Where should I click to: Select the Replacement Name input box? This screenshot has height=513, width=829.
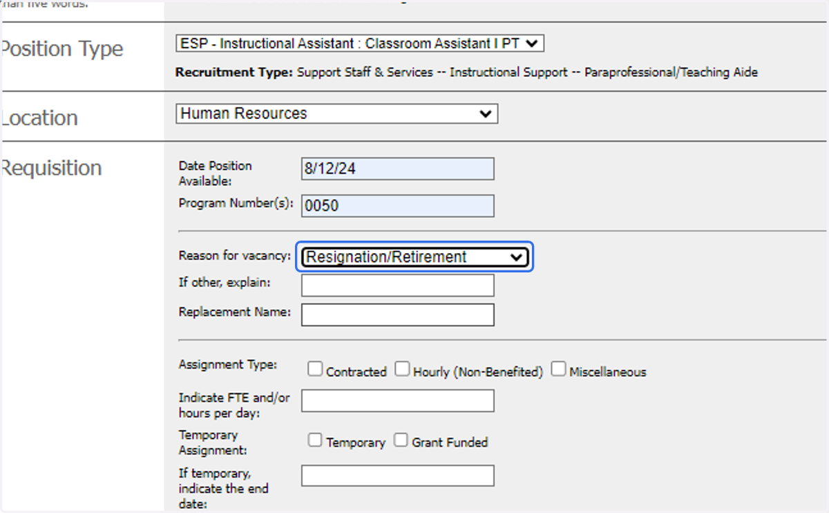pos(398,315)
